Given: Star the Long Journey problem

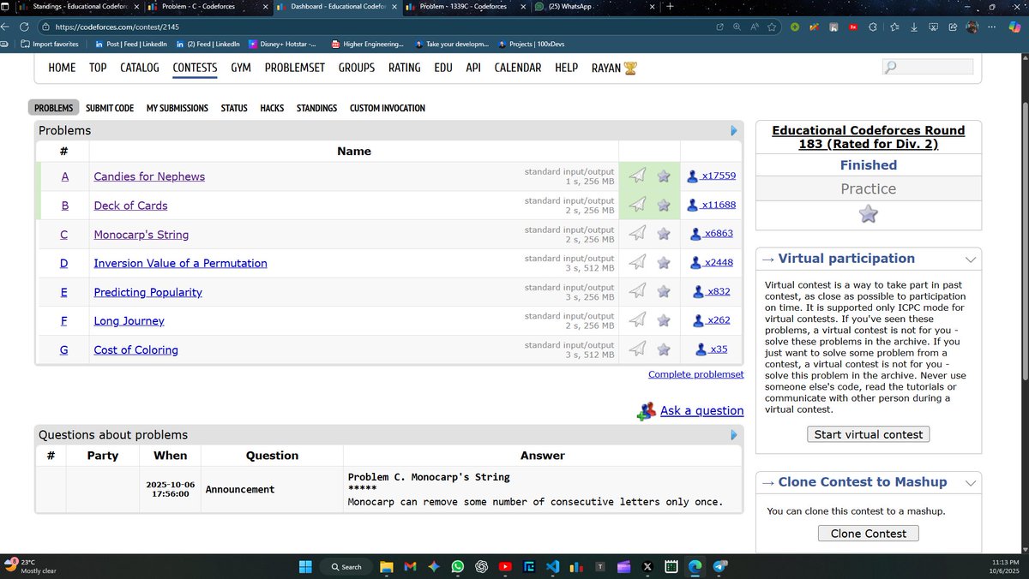Looking at the screenshot, I should (x=663, y=320).
